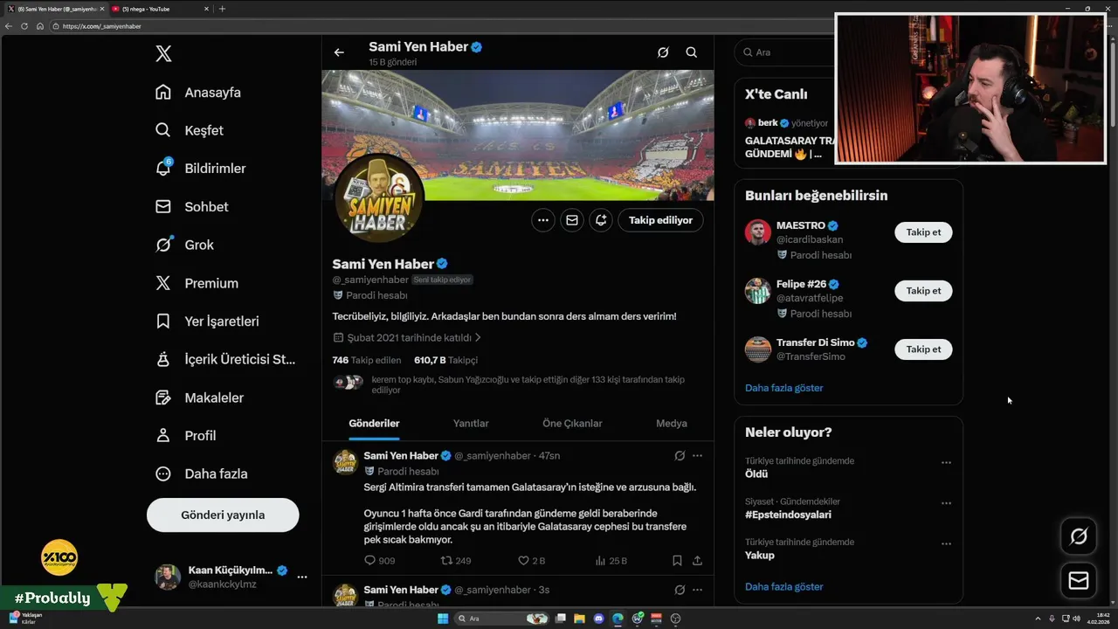Open Yer İşaretleri bookmarks

click(x=207, y=321)
